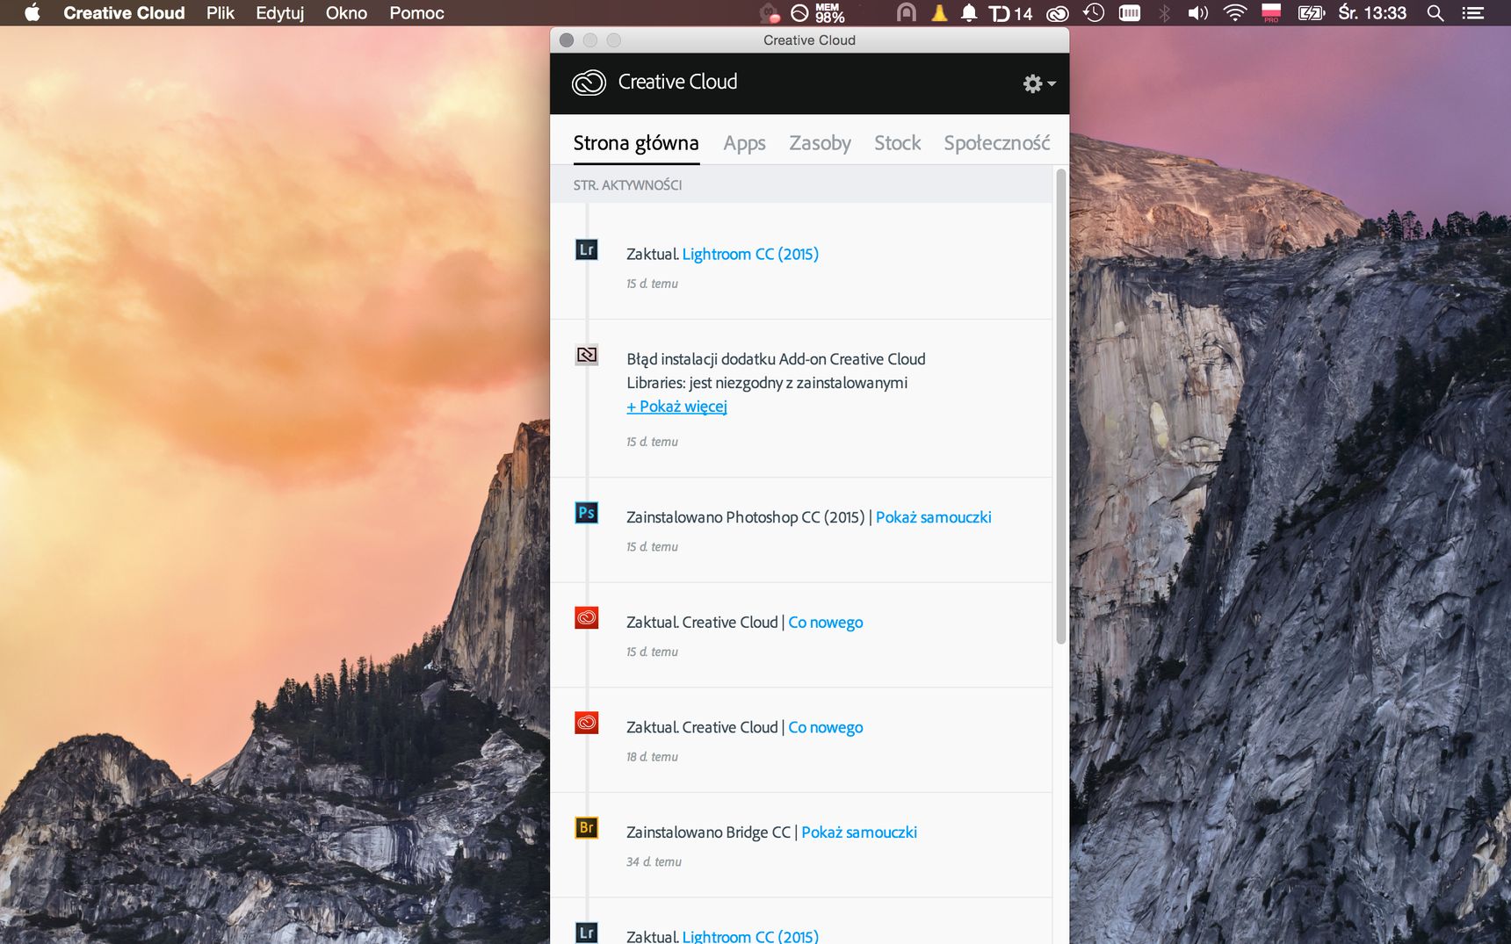Open the Edytuj menu
1511x944 pixels.
point(280,13)
